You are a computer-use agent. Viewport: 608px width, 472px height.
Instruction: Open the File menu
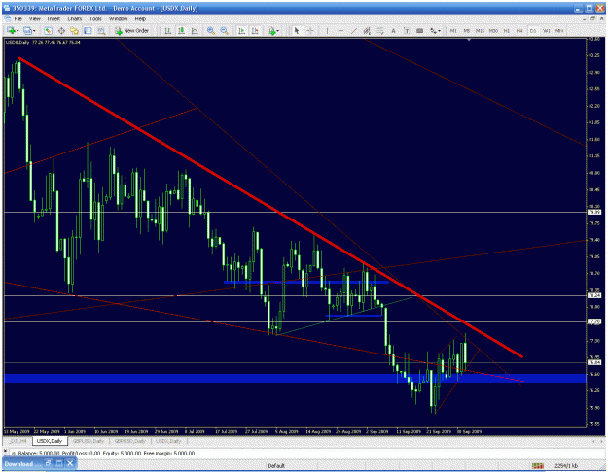point(18,18)
